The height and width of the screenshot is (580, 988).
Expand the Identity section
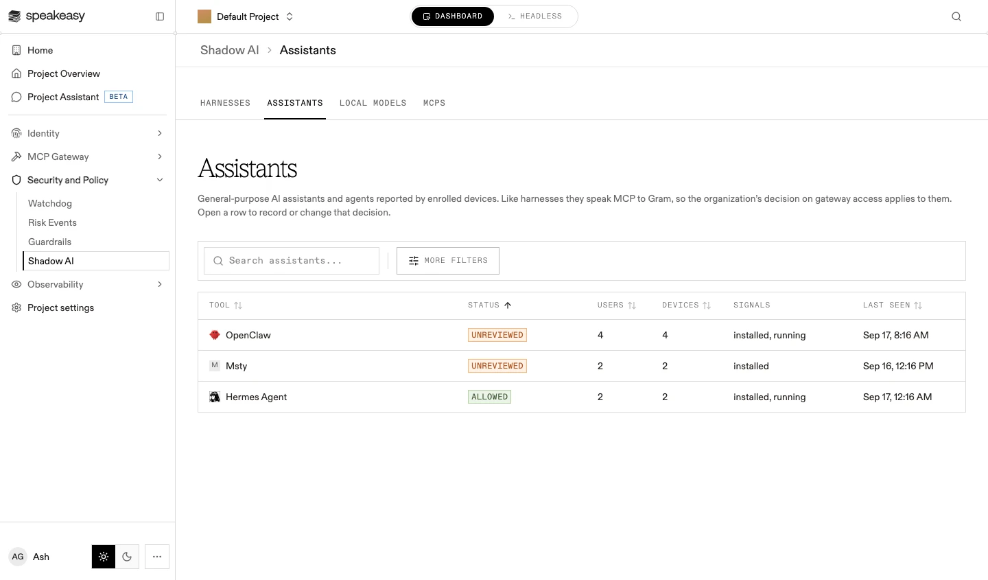[x=160, y=133]
